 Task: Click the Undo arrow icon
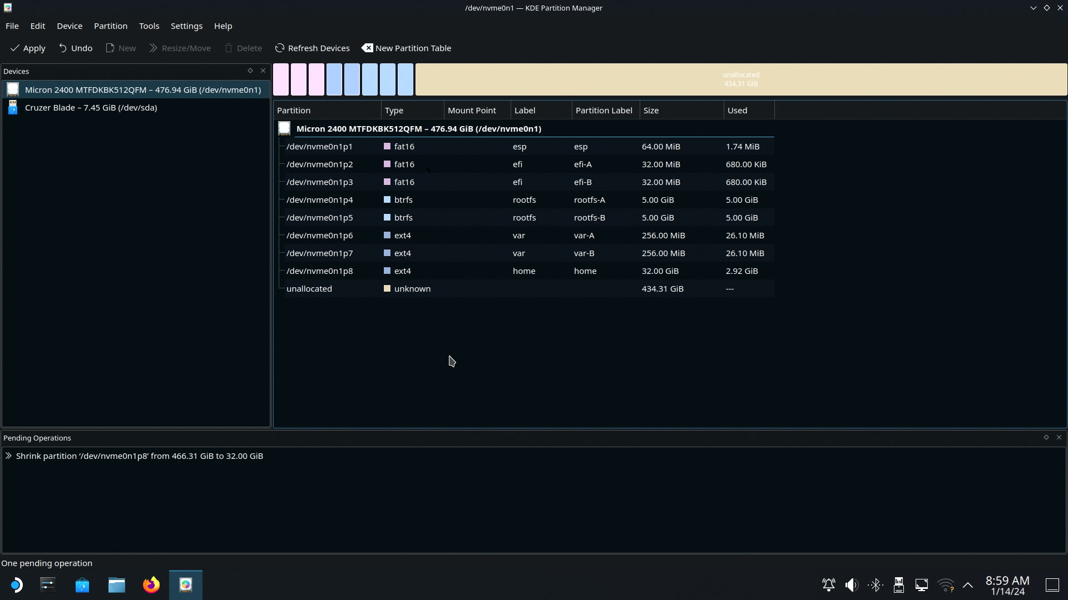click(x=63, y=48)
